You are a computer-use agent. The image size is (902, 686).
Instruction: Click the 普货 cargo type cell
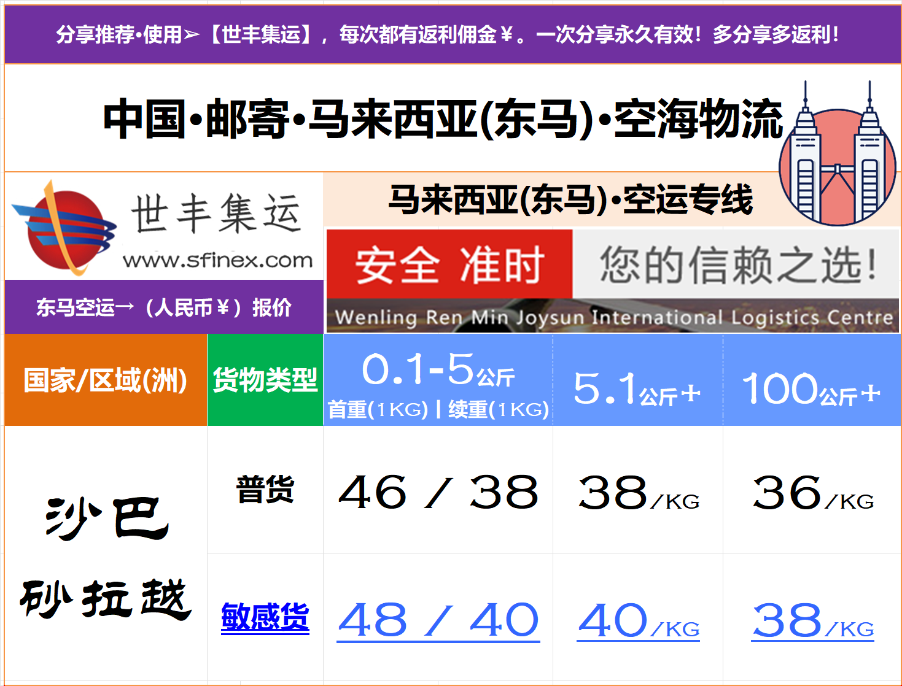[x=265, y=490]
